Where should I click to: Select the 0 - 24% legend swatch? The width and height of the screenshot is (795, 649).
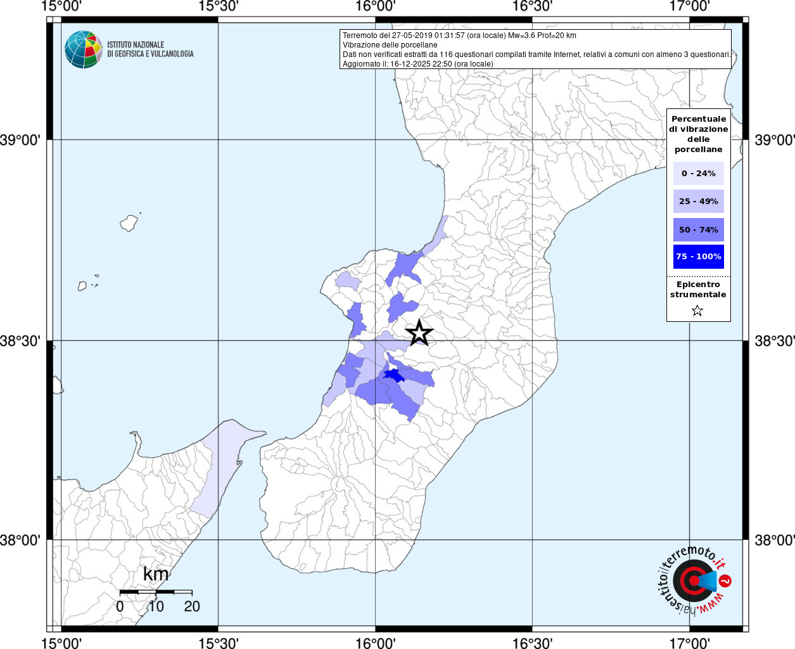[x=699, y=173]
